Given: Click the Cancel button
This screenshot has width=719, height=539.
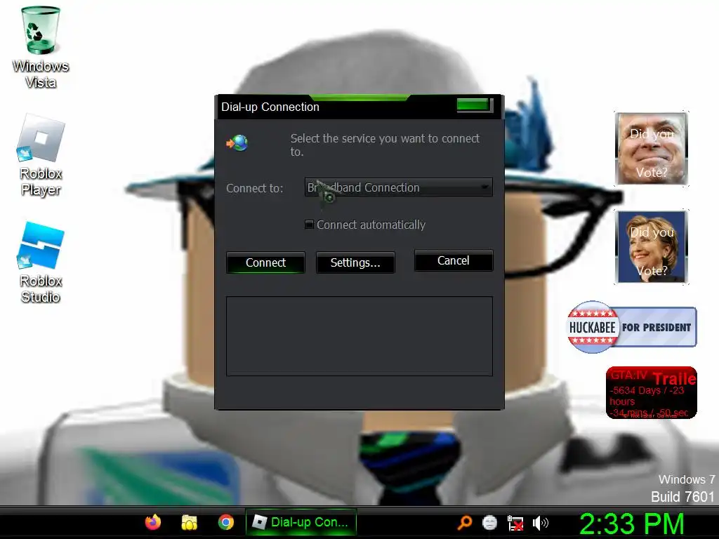Looking at the screenshot, I should (454, 261).
